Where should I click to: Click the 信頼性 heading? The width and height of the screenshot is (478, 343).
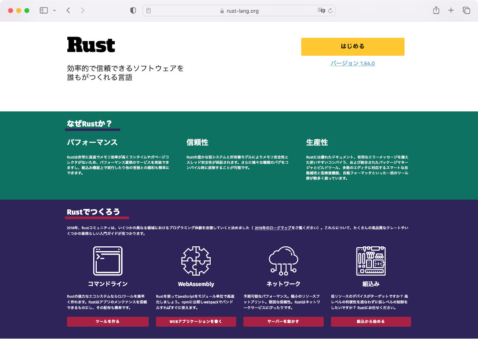click(198, 142)
